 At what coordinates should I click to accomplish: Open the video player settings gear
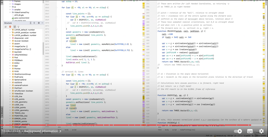(x=261, y=131)
